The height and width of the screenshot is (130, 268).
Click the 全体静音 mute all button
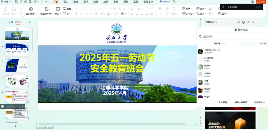pos(223,102)
